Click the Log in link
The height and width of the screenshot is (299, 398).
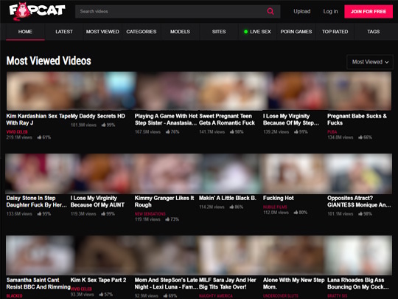tap(330, 11)
